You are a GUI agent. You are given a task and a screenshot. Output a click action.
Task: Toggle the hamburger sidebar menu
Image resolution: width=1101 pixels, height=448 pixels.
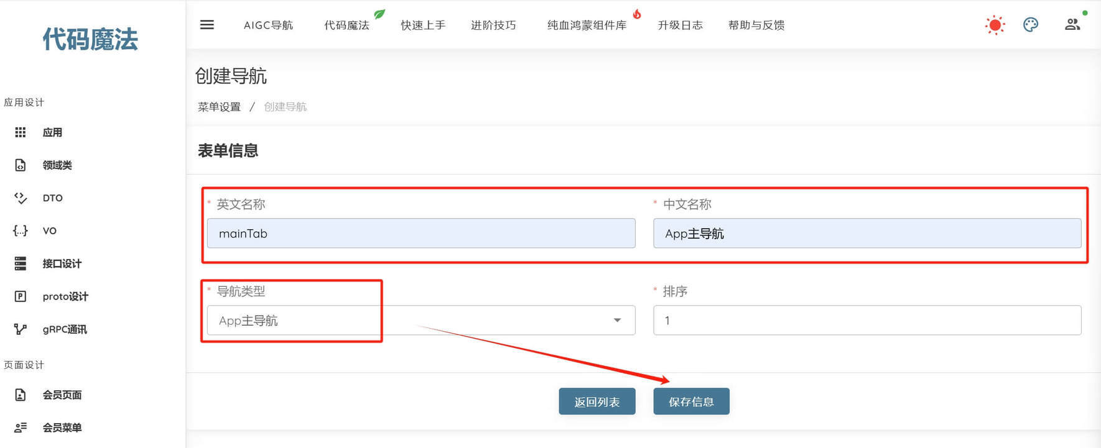click(x=207, y=25)
